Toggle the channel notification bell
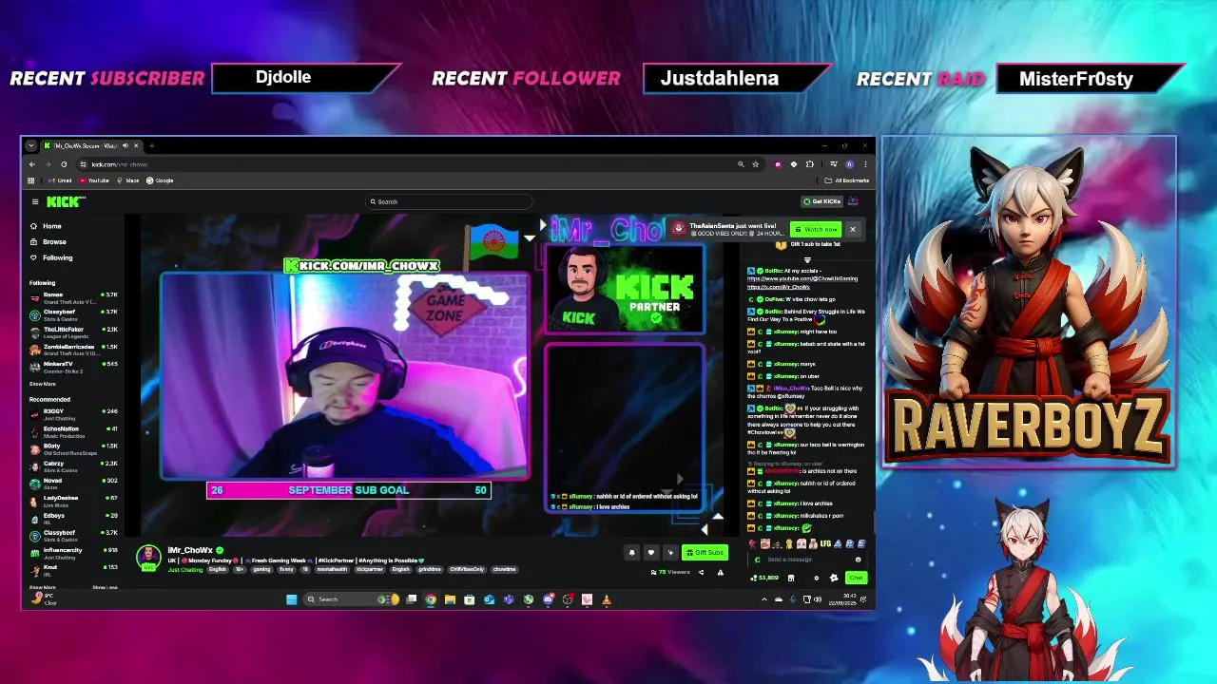 tap(631, 552)
